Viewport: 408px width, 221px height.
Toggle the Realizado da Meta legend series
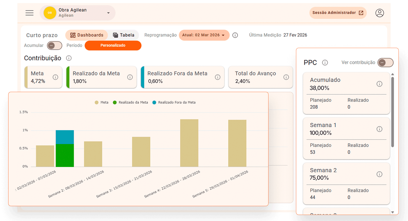tap(131, 103)
